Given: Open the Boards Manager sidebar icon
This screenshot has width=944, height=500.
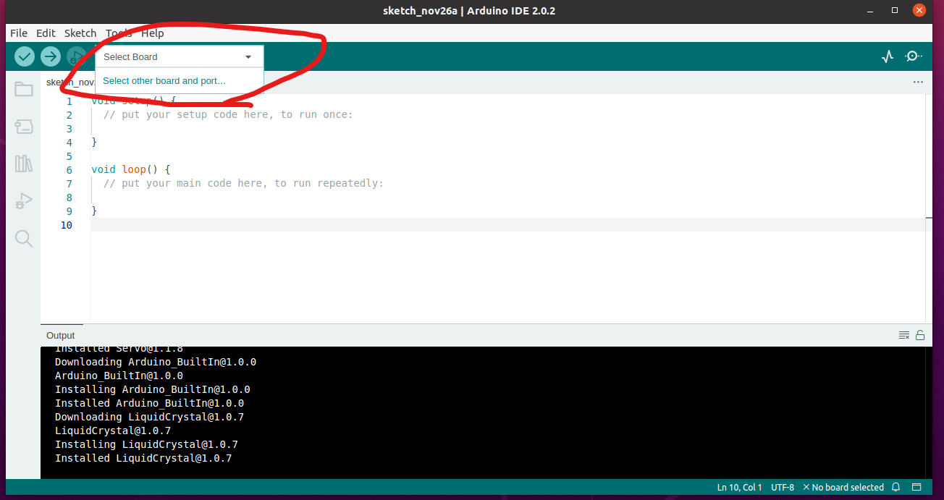Looking at the screenshot, I should pos(24,127).
